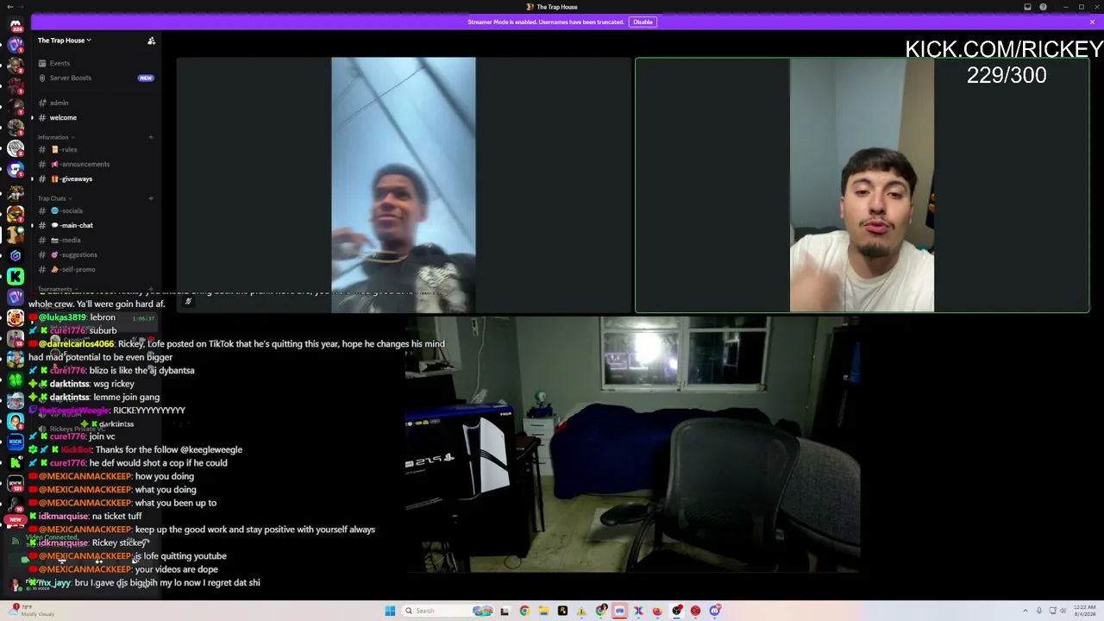Open the OBS Studio taskbar icon
1104x621 pixels.
click(677, 611)
